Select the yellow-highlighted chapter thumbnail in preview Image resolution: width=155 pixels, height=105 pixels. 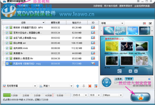click(x=112, y=46)
